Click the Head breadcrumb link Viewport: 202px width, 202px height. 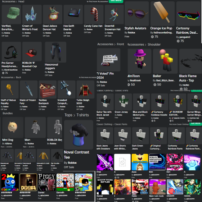[x=21, y=1]
